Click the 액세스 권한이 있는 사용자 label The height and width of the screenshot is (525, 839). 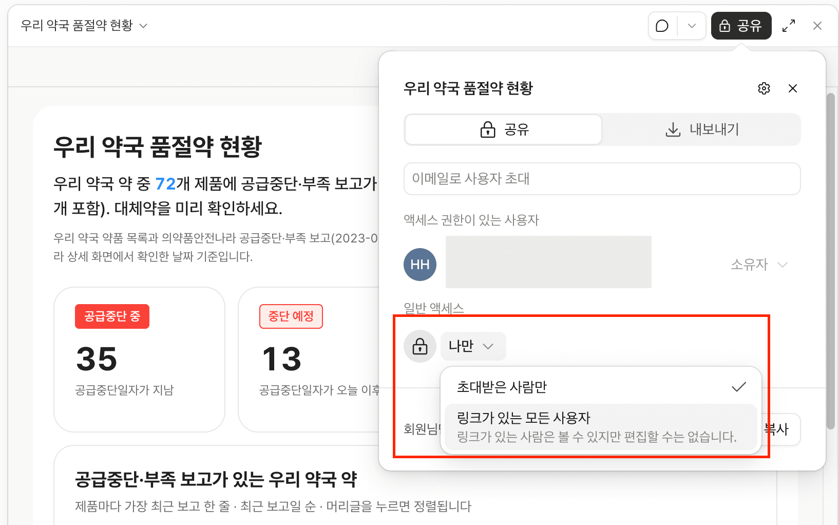471,220
